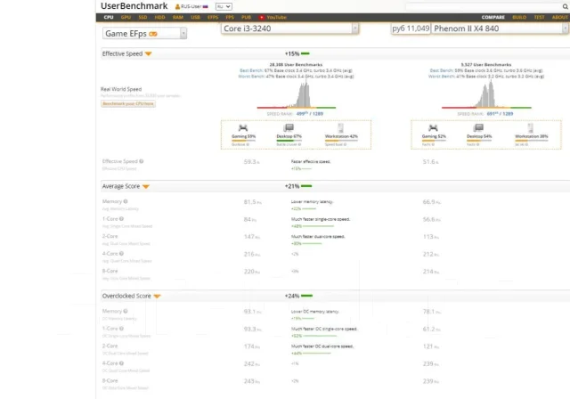
Task: Click the Gaming controller icon under Core i3-3240
Action: point(243,128)
